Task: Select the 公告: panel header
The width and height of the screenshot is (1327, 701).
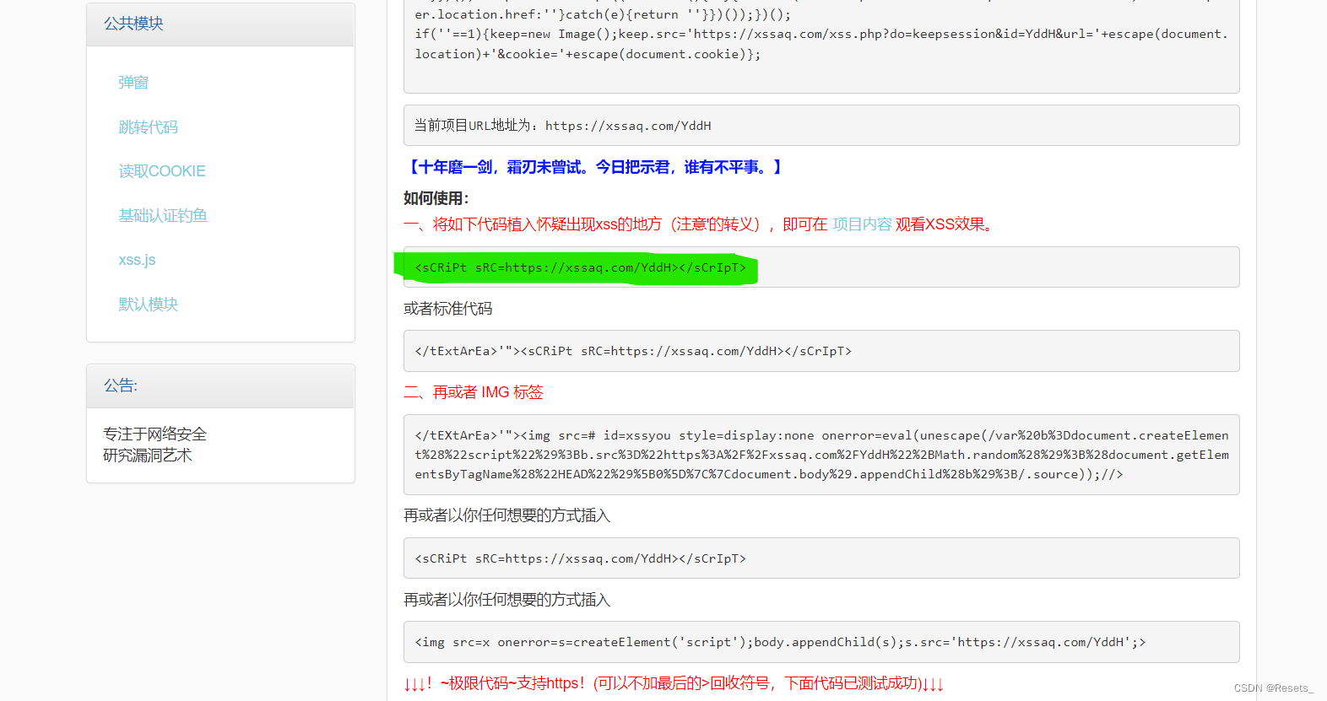Action: click(x=220, y=386)
